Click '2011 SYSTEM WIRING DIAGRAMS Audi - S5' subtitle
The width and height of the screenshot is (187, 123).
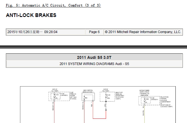(x=94, y=64)
